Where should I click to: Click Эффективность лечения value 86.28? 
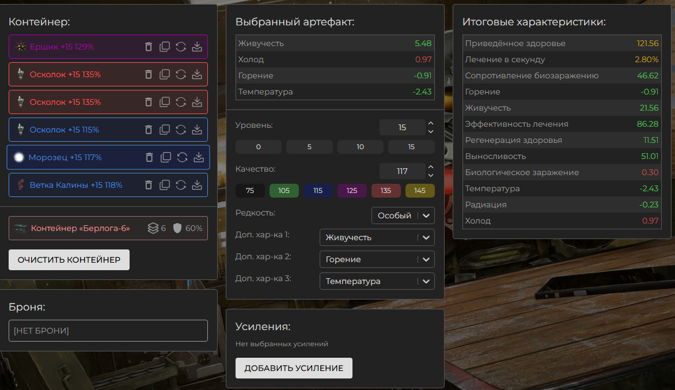[647, 124]
